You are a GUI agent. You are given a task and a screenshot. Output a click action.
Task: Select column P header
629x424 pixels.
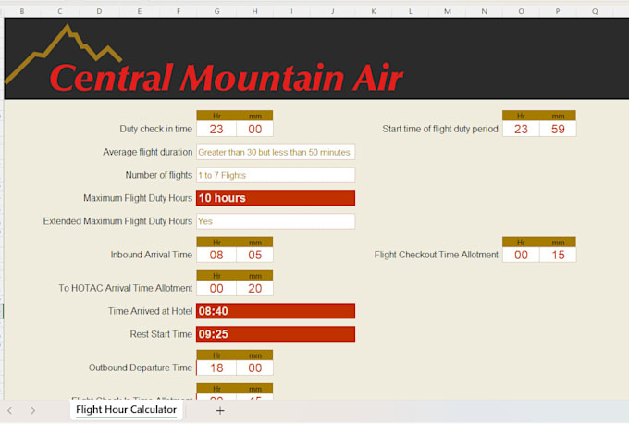pos(558,11)
